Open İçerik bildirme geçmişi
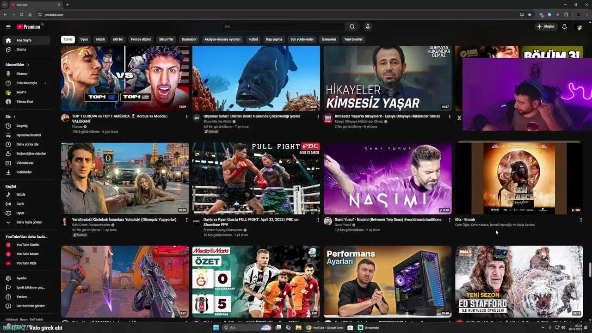Viewport: 592px width, 333px height. click(x=26, y=288)
